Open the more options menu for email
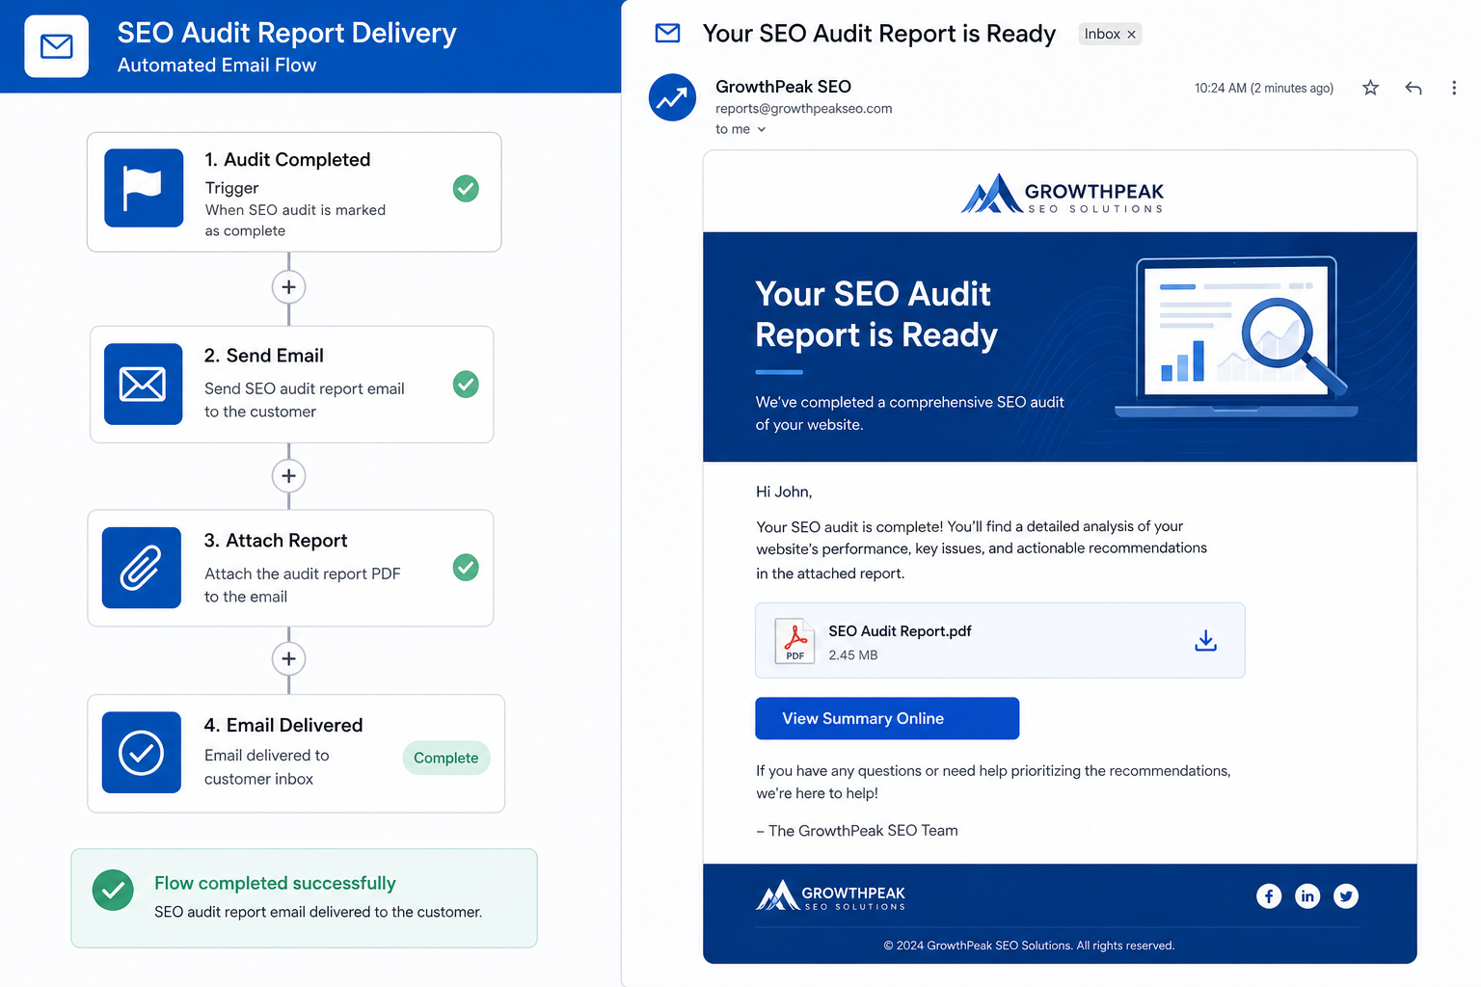 1454,88
